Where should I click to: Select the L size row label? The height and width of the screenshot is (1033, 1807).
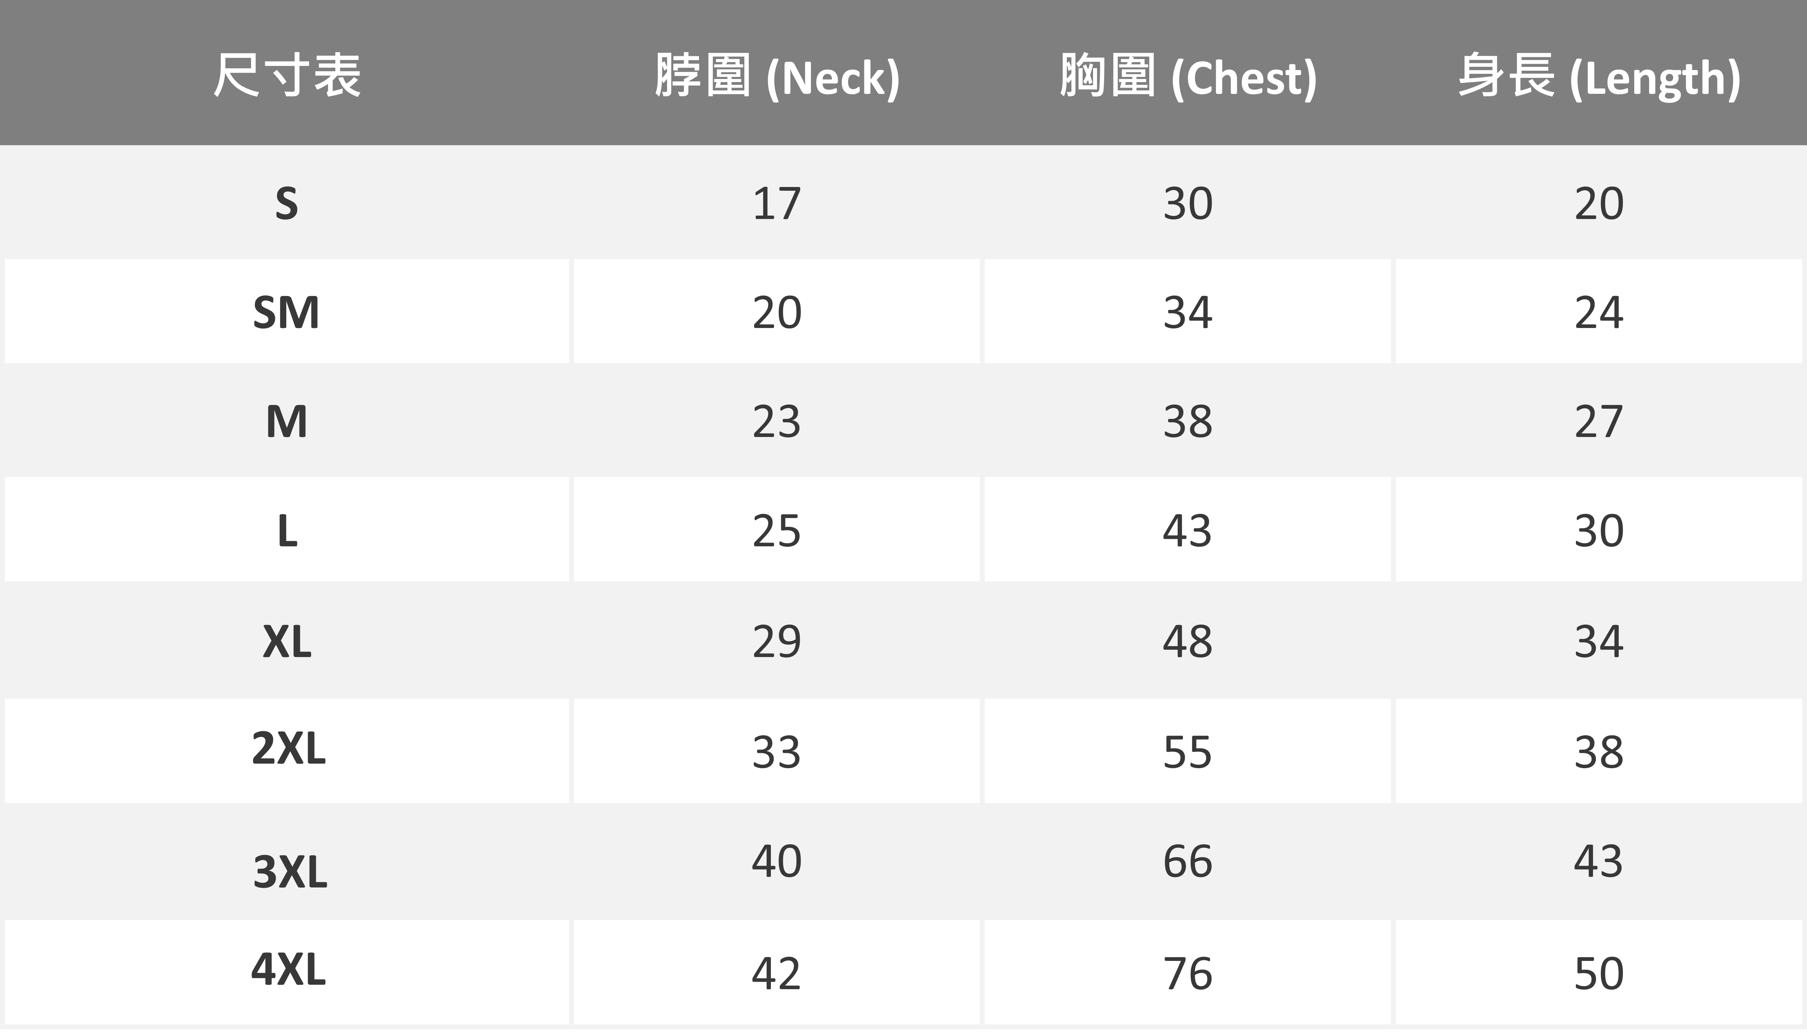287,531
